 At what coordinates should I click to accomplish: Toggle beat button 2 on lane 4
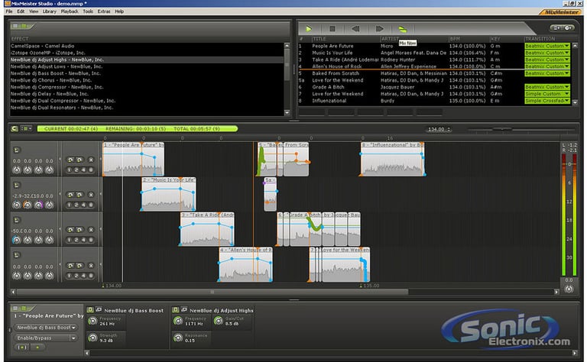click(76, 276)
